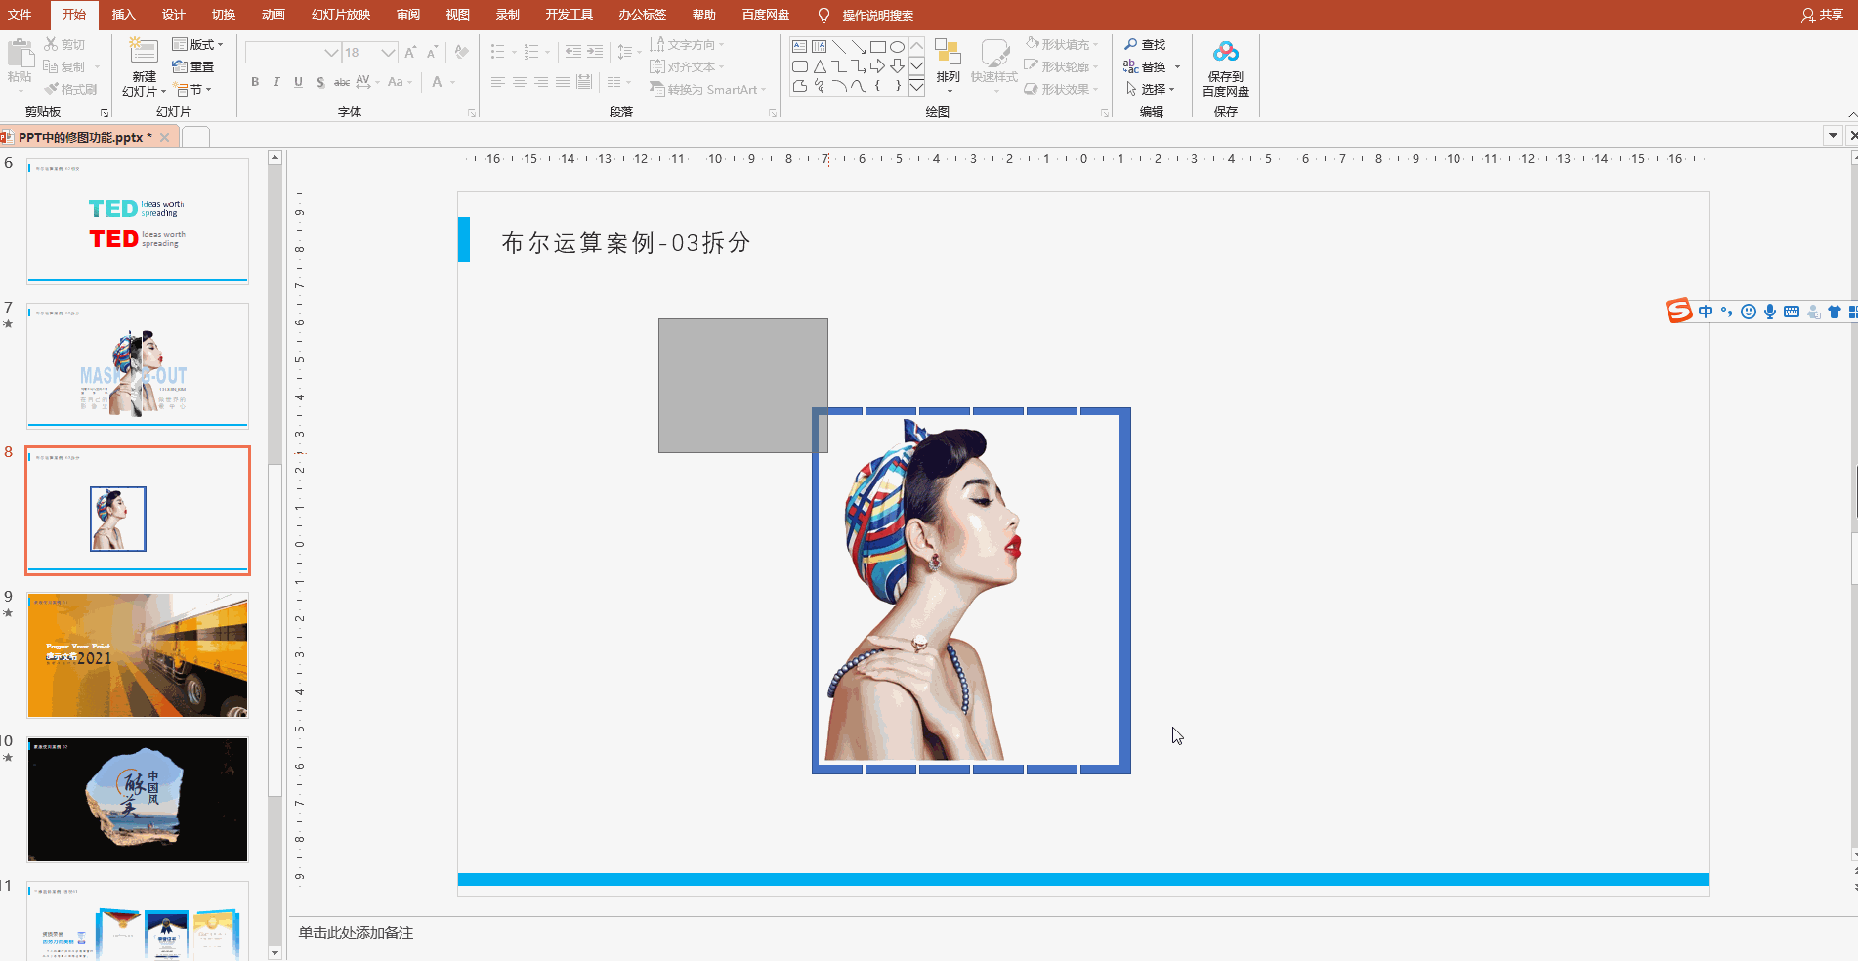Toggle Strikethrough formatting
Screen dimensions: 1858x961
click(x=342, y=82)
